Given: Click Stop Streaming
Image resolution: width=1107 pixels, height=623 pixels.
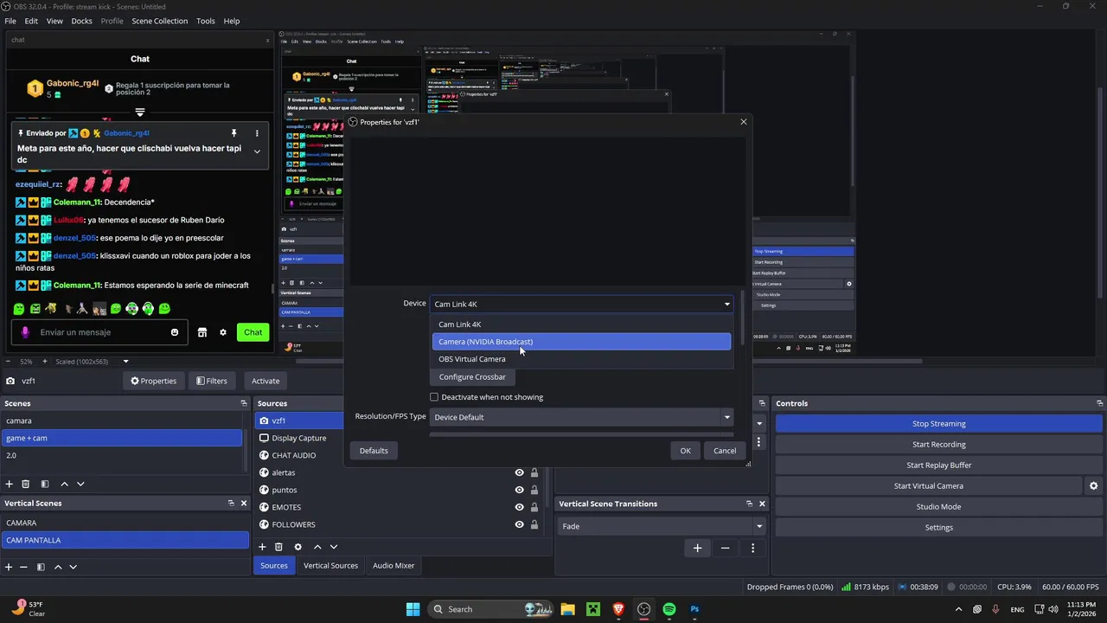Looking at the screenshot, I should pyautogui.click(x=939, y=424).
